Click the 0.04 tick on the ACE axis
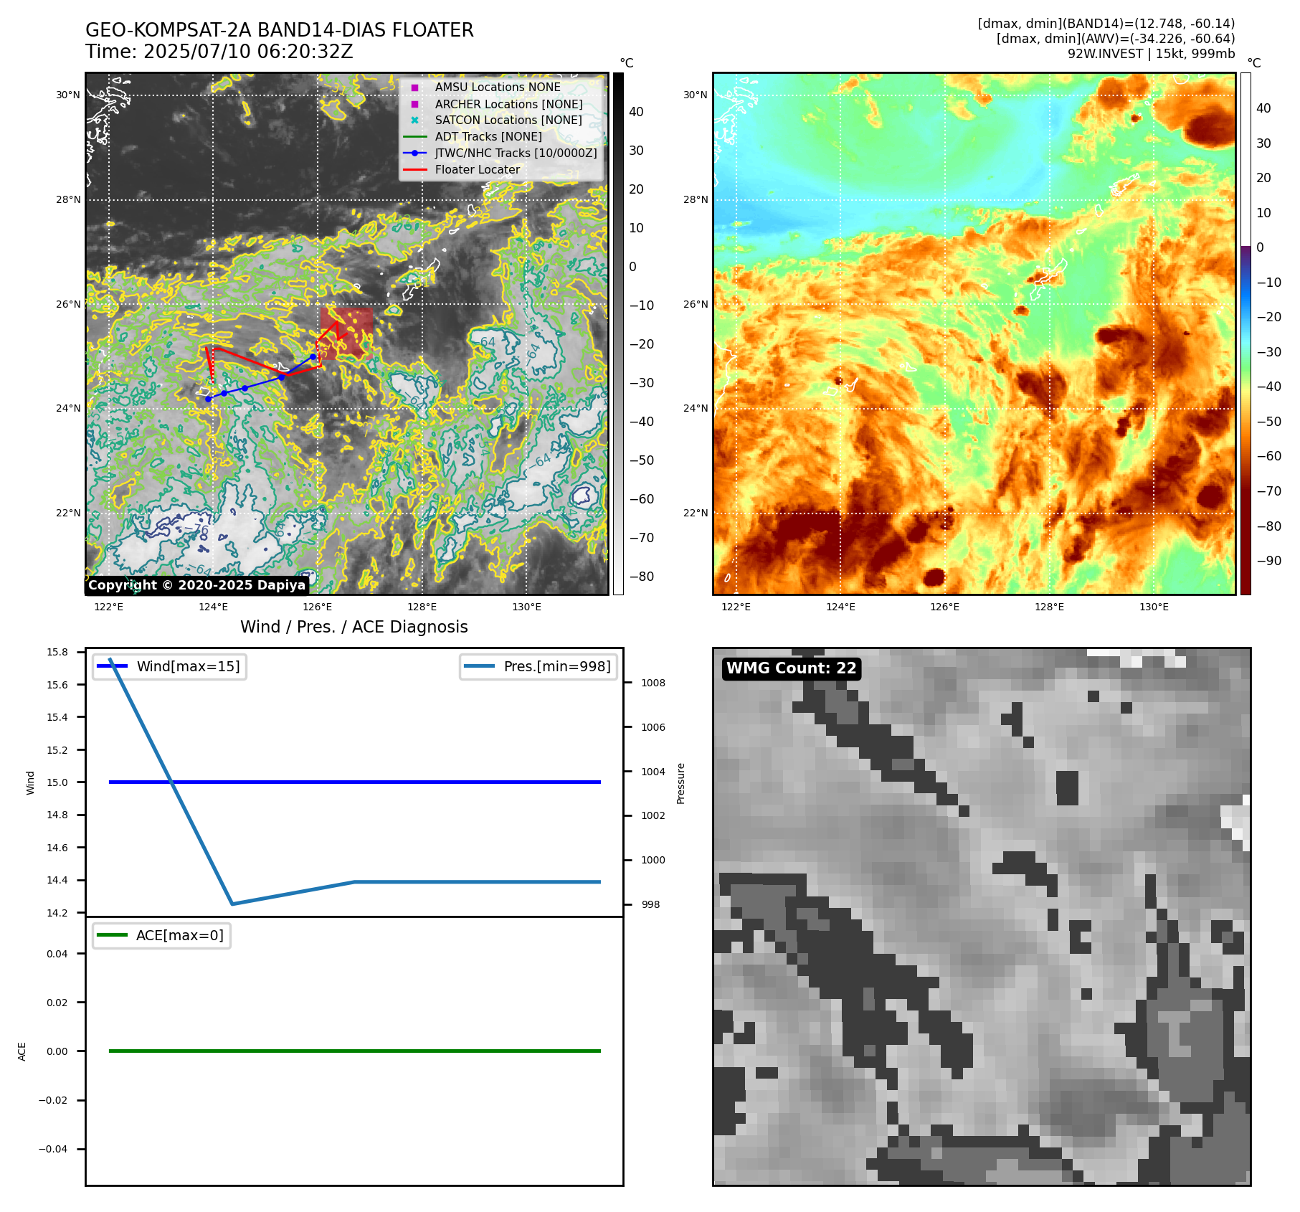This screenshot has width=1300, height=1212. click(x=57, y=954)
